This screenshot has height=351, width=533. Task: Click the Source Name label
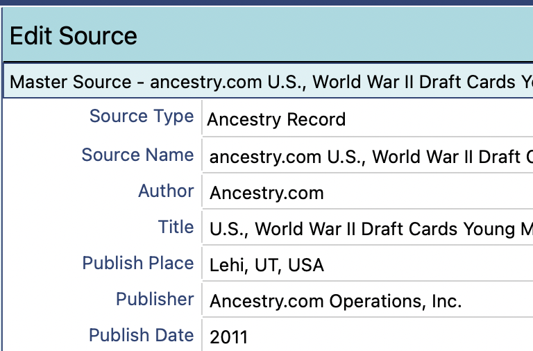pos(137,155)
